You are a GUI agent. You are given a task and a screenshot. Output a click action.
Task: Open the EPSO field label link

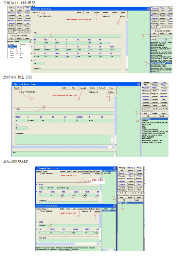(112, 46)
